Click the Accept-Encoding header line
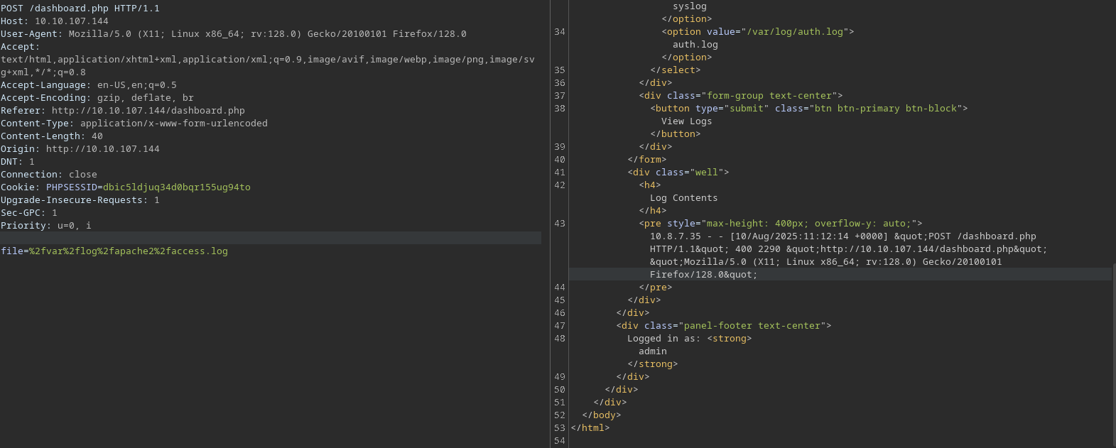The height and width of the screenshot is (448, 1116). tap(97, 98)
